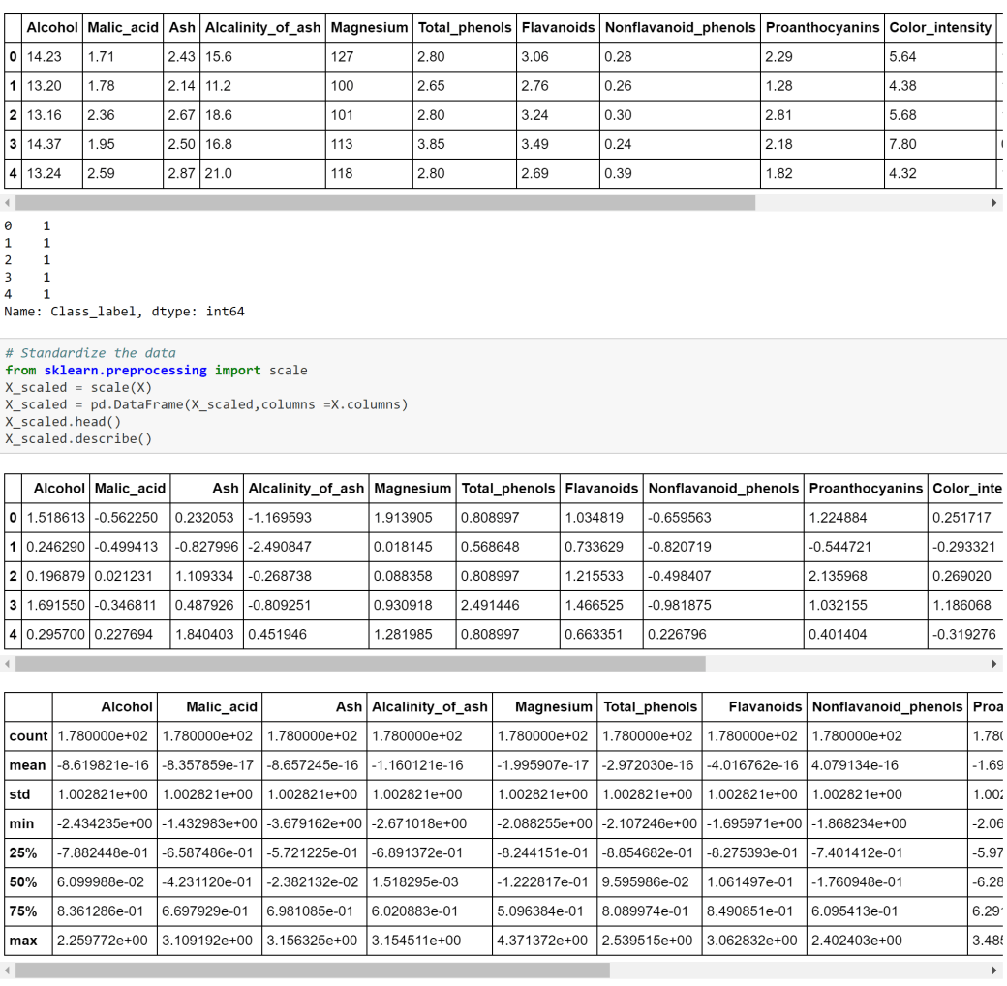Select the Color_intensity cell reading 7.80

[940, 144]
